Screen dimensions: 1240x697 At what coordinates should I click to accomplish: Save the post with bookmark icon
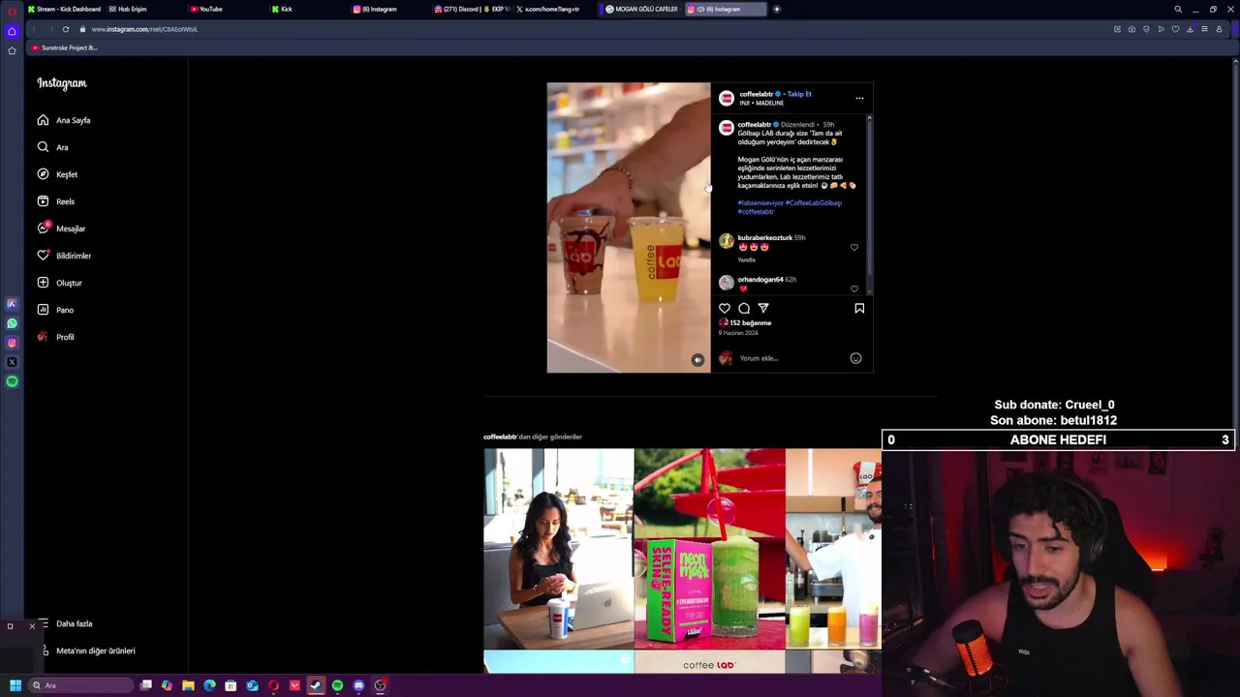(x=859, y=308)
